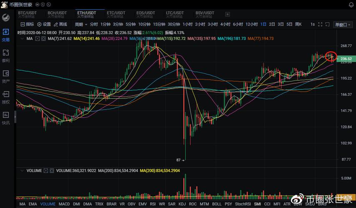Collapse the MA legend using its chevron

coord(22,39)
